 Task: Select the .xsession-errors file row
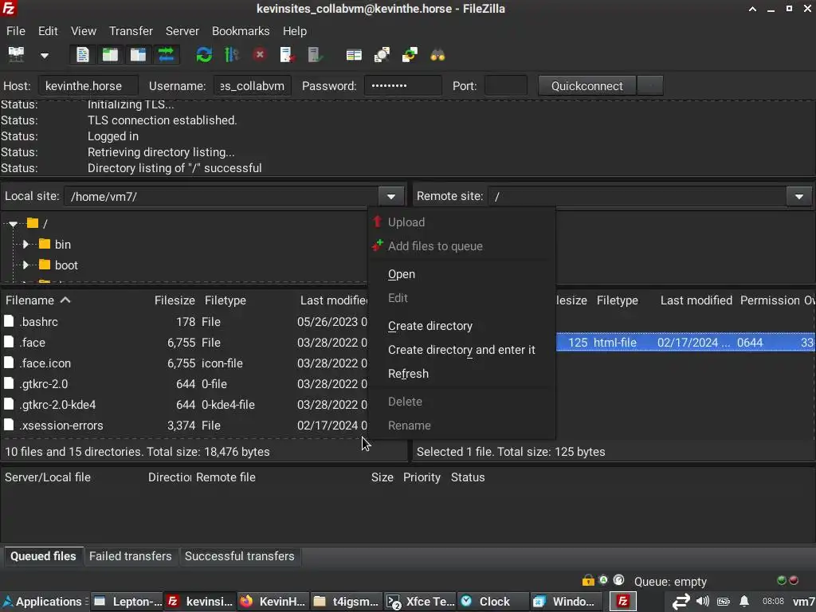tap(185, 426)
